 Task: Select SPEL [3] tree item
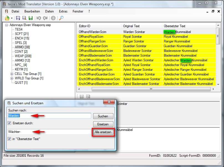click(x=21, y=43)
